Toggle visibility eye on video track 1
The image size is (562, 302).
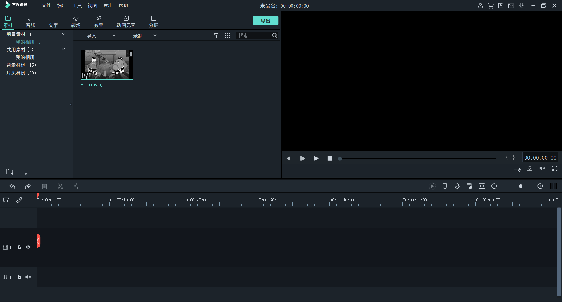click(x=28, y=247)
